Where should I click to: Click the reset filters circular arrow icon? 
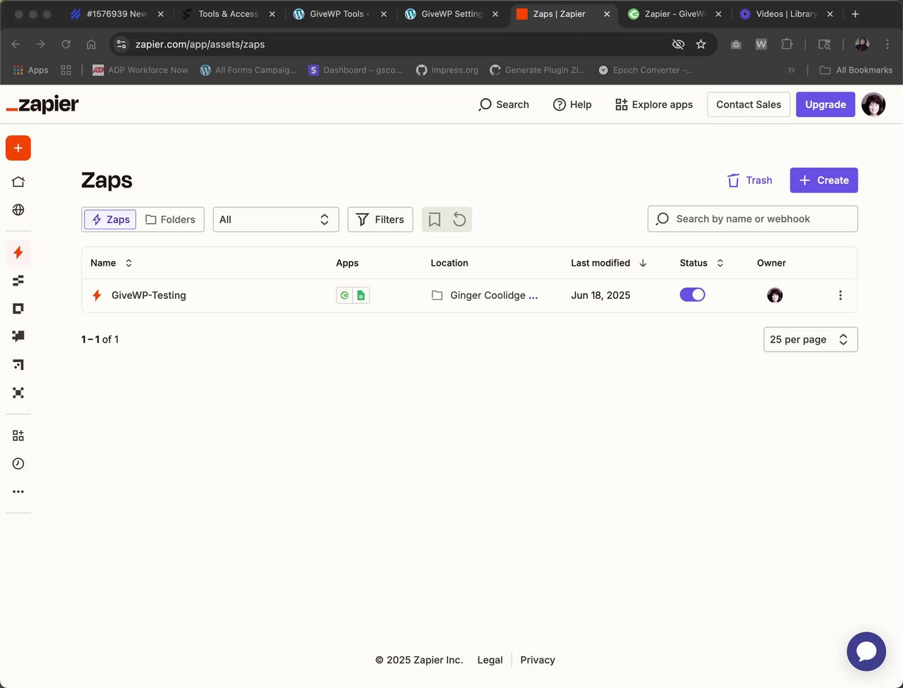coord(459,219)
